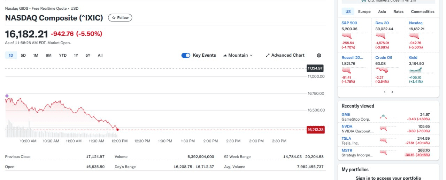The width and height of the screenshot is (446, 180).
Task: Switch markets panel to Commodities tab
Action: click(423, 11)
